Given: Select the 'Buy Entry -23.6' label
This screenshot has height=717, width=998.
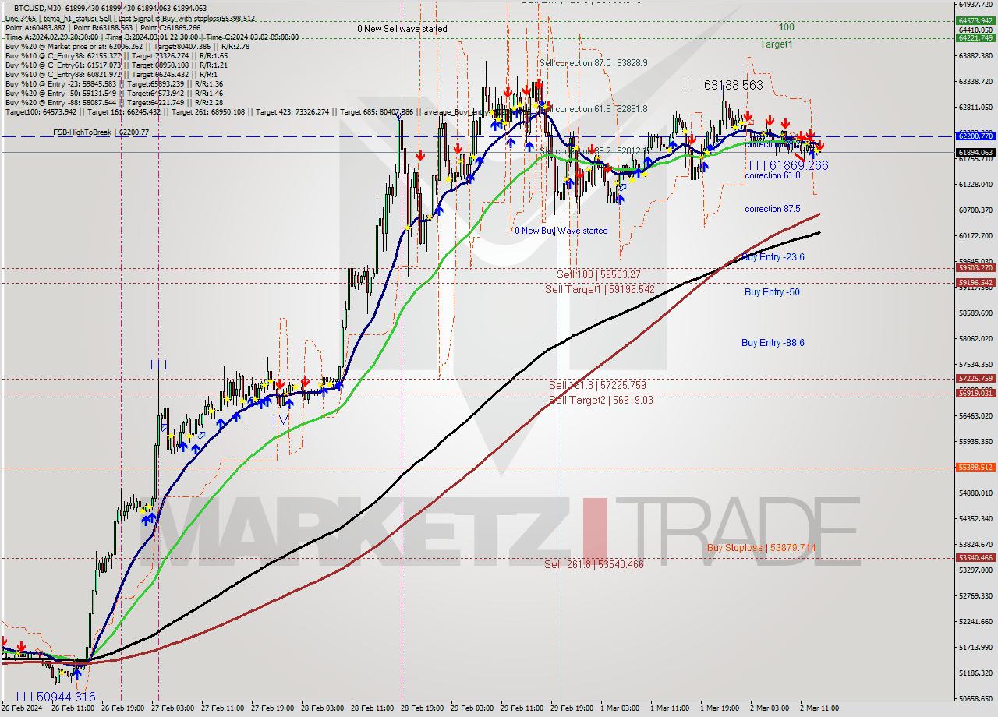Looking at the screenshot, I should pos(773,256).
